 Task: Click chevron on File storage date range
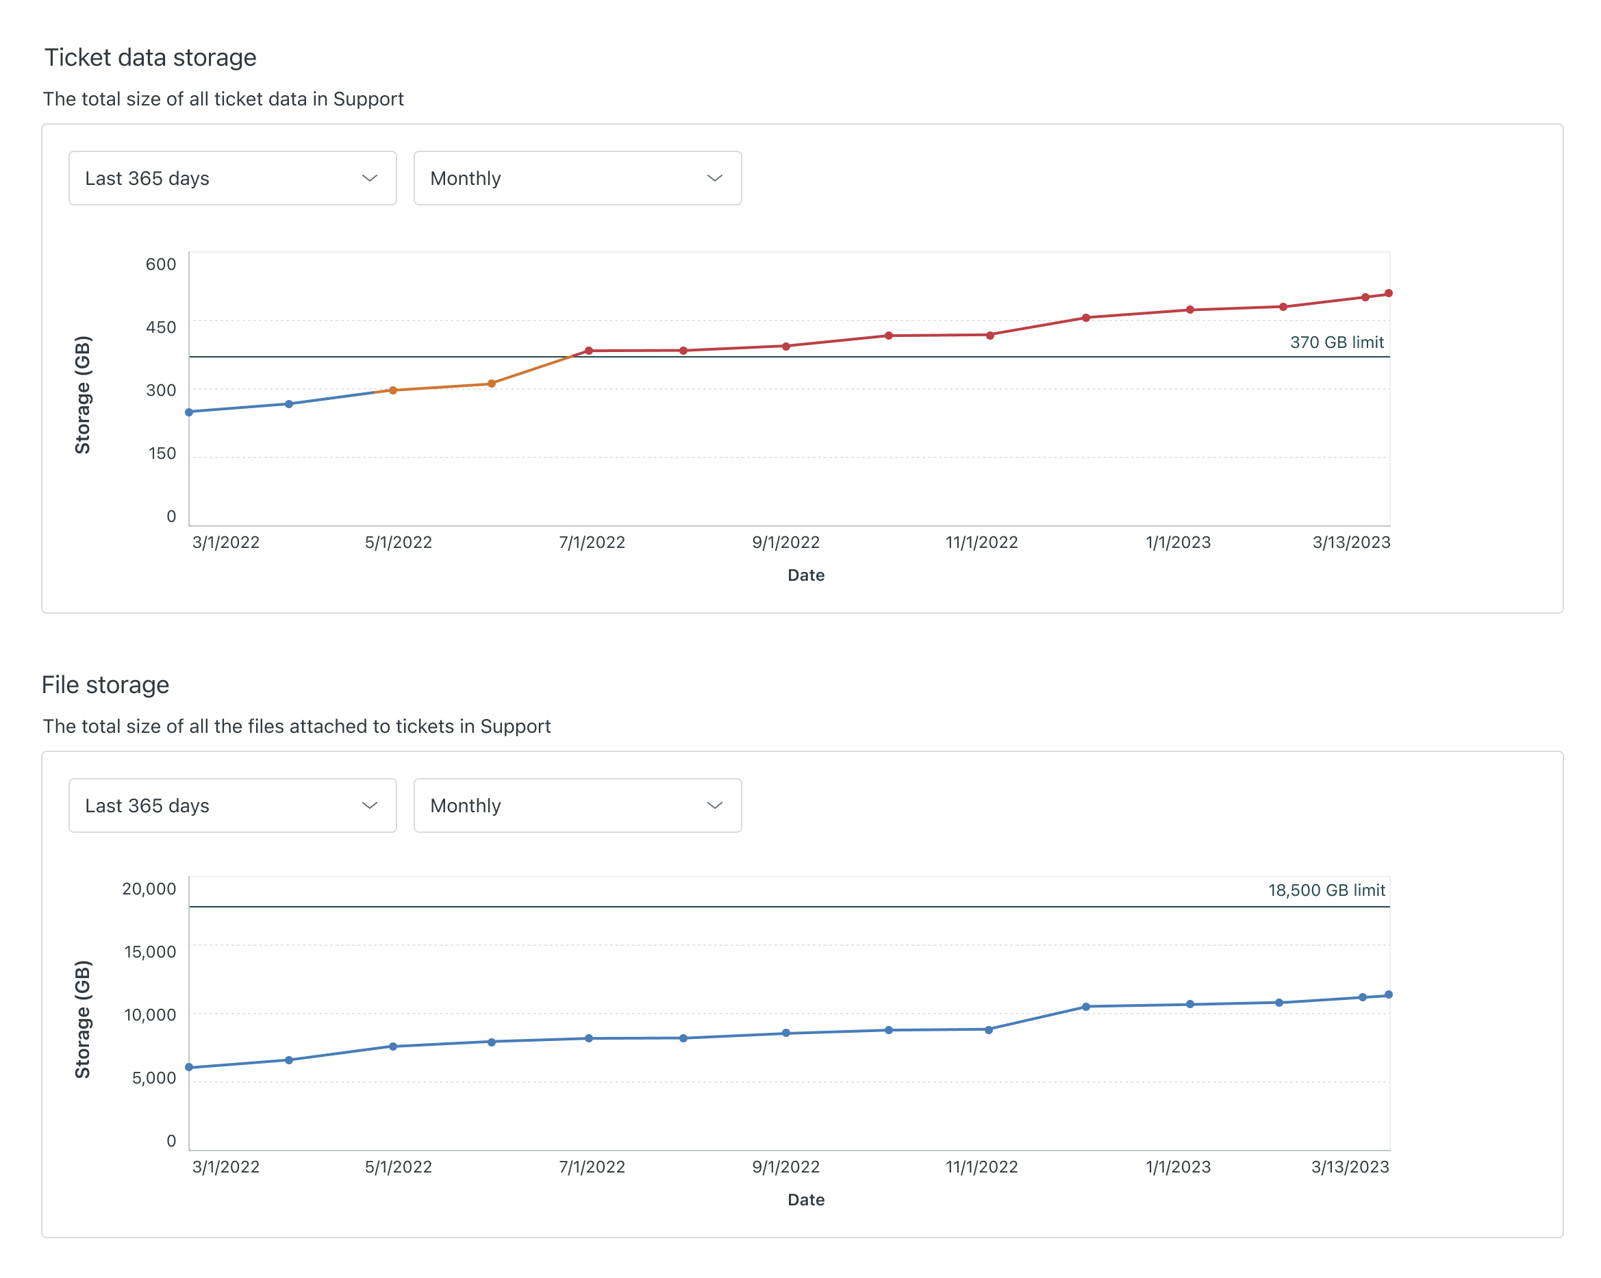[x=369, y=805]
